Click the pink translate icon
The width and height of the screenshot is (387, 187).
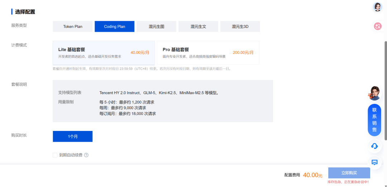point(377,26)
